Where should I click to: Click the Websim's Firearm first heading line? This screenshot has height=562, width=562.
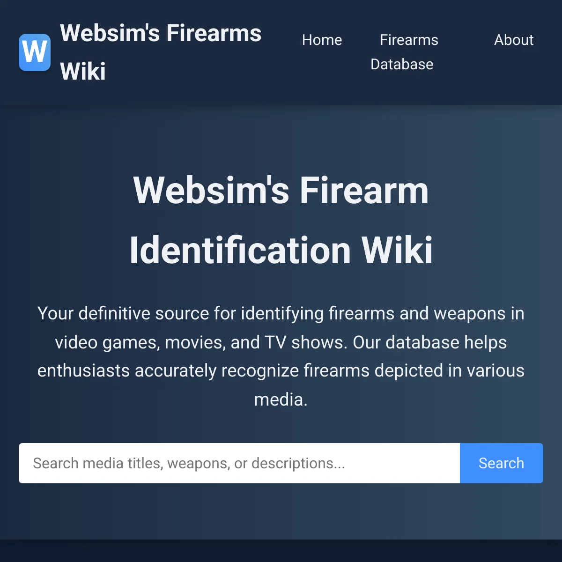point(281,191)
